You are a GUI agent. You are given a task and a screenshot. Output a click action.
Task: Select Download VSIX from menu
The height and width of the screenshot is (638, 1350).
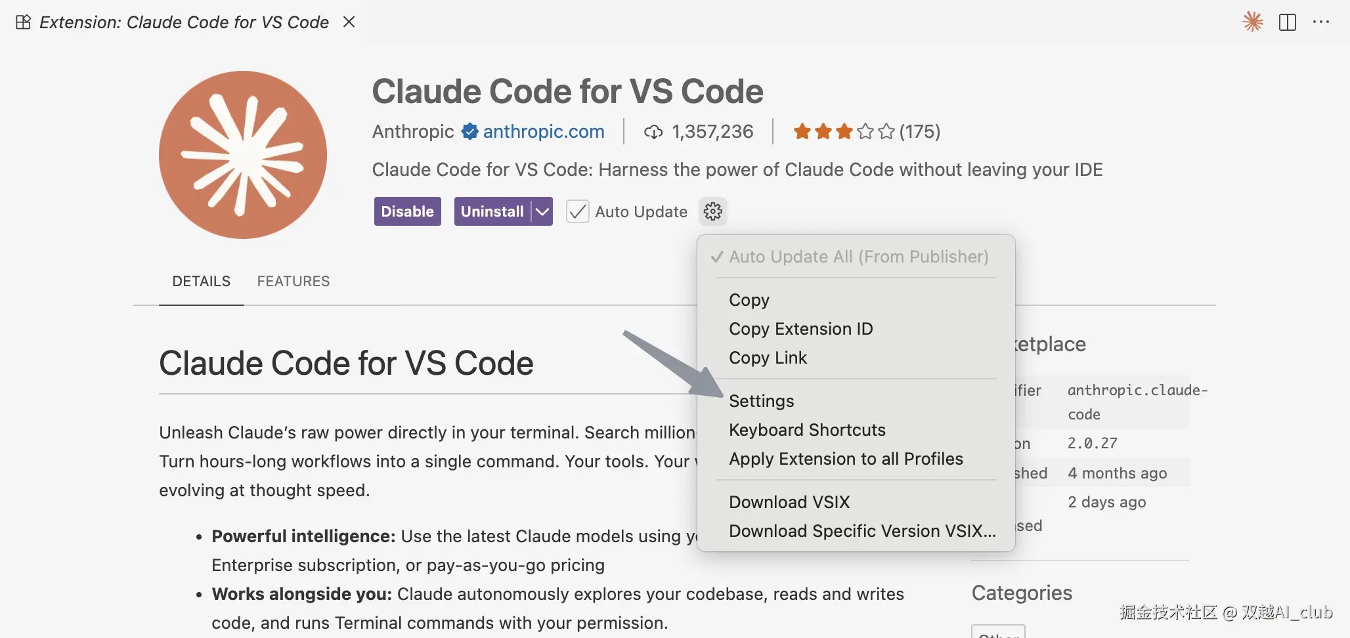[789, 502]
